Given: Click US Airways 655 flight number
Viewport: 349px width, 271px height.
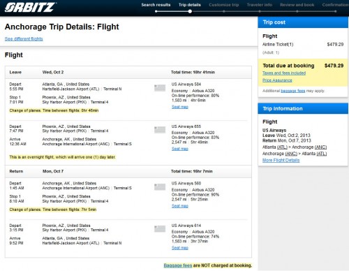Looking at the screenshot, I should coord(186,126).
